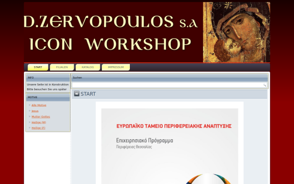Click the bullet arrow beside Jesus

[29, 111]
